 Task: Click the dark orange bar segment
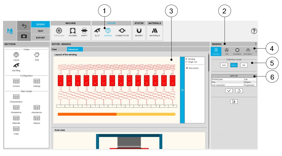(87, 114)
